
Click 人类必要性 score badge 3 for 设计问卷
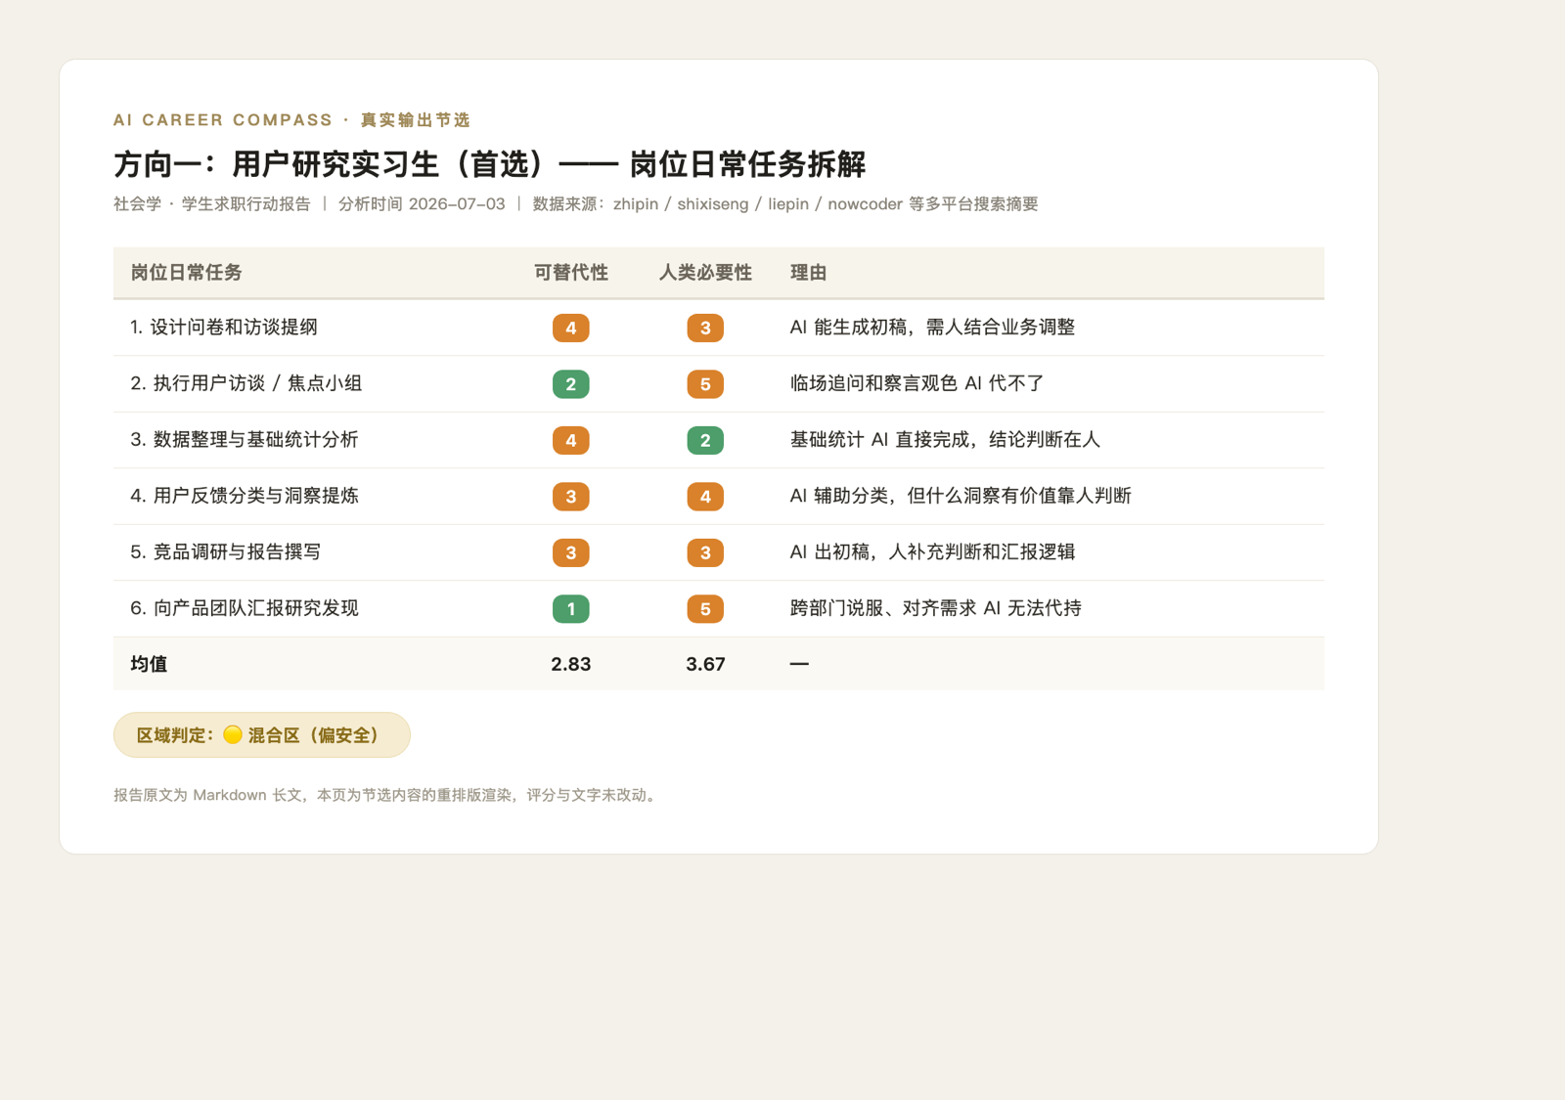point(705,328)
